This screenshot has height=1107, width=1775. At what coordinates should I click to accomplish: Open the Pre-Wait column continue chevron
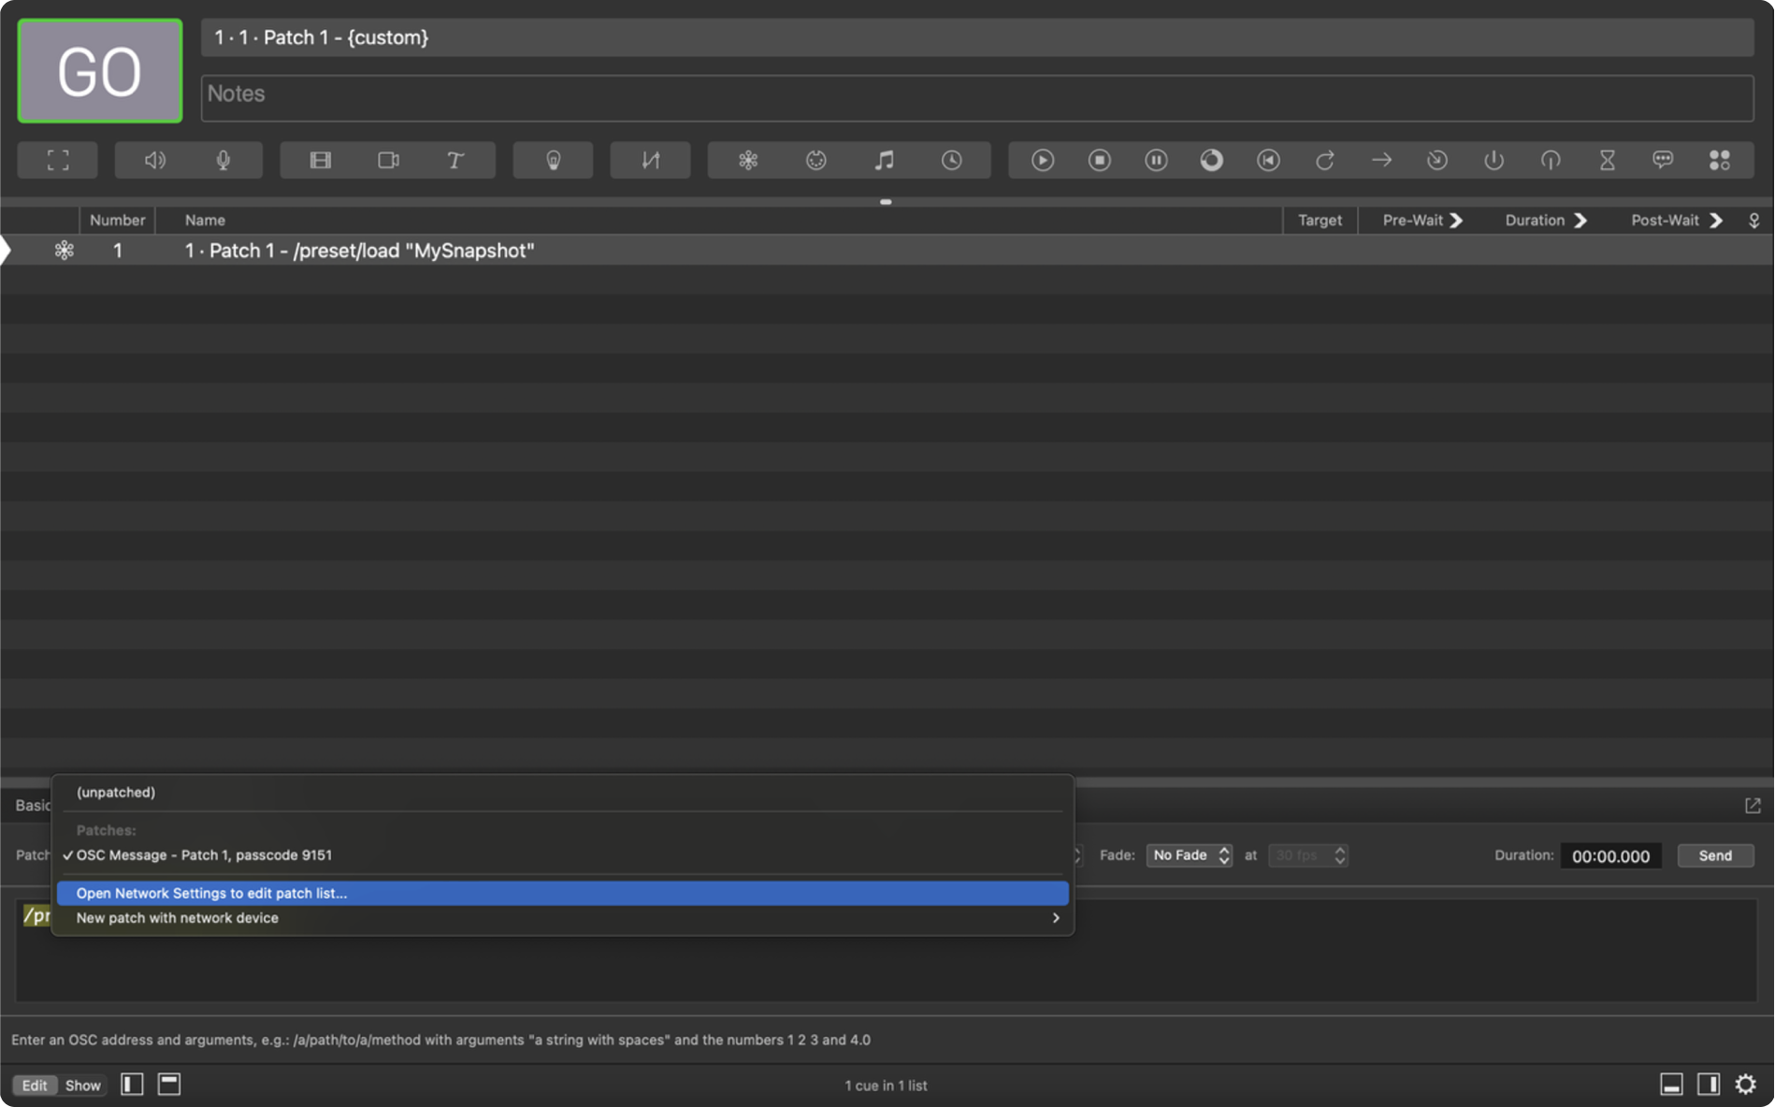click(x=1456, y=220)
